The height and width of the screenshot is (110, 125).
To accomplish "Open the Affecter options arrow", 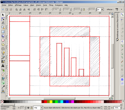I will pos(121,9).
